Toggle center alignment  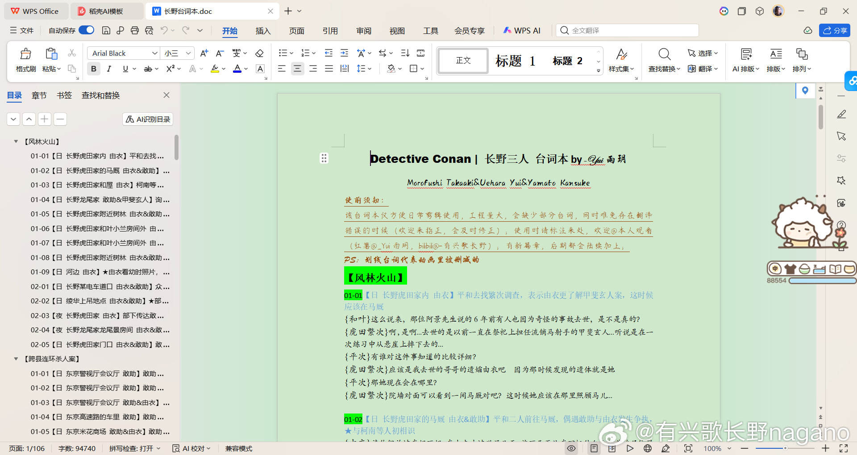pyautogui.click(x=297, y=69)
